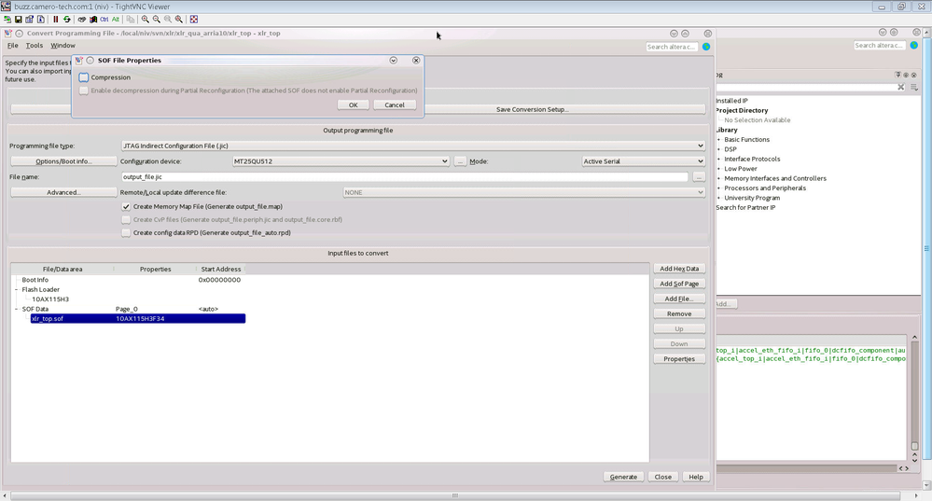Click the IP Catalog panel pin icon
The width and height of the screenshot is (932, 501).
(897, 75)
